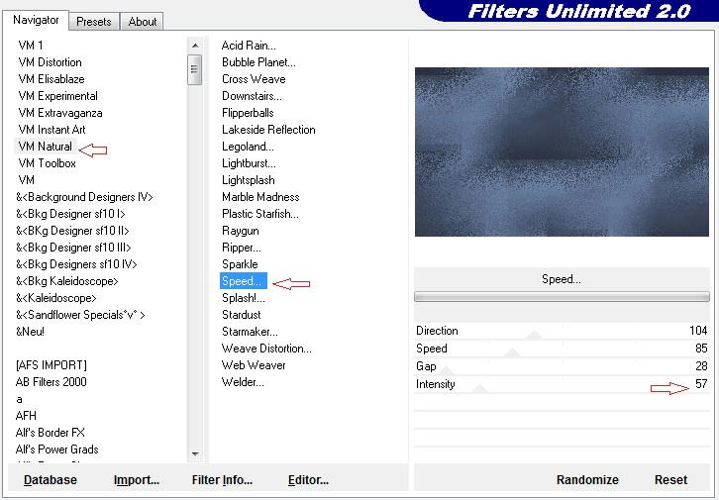
Task: Choose the Lakeside Reflection filter
Action: coord(268,130)
